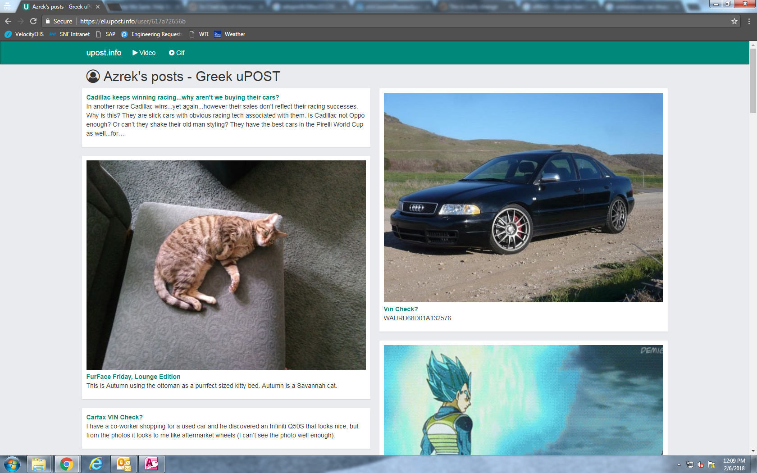Image resolution: width=757 pixels, height=473 pixels.
Task: Go back using browser back arrow
Action: (x=8, y=21)
